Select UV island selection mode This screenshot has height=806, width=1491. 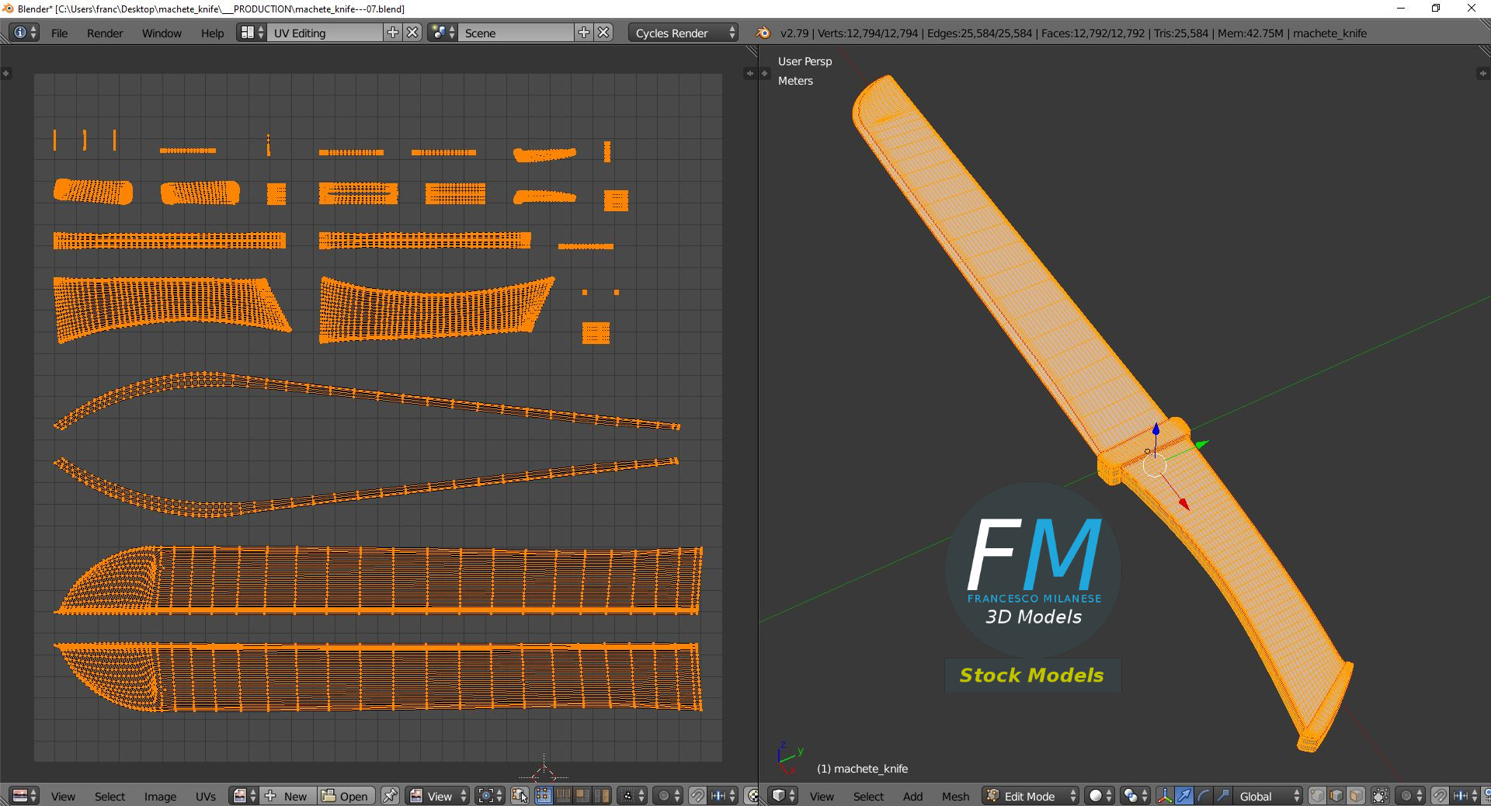601,796
